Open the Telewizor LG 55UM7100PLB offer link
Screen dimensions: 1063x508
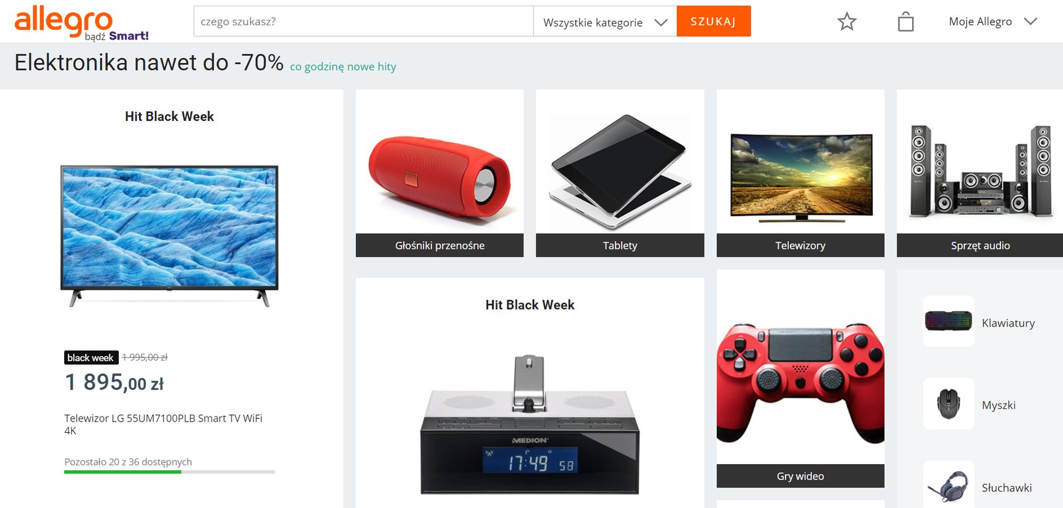coord(164,424)
